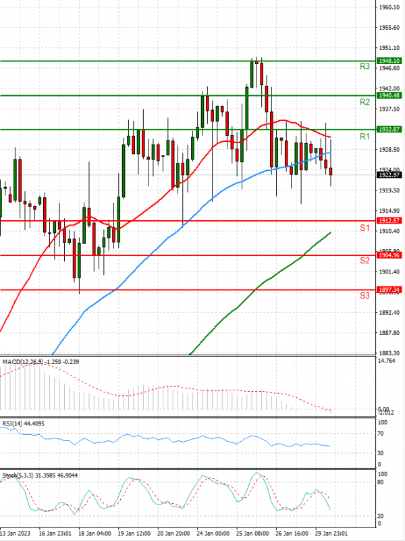Screen dimensions: 405x541
Task: Click the 1887.80 price axis value
Action: 389,333
